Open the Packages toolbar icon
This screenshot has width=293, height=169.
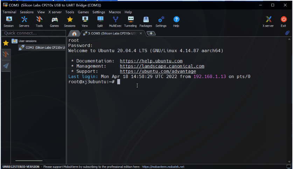tap(146, 22)
